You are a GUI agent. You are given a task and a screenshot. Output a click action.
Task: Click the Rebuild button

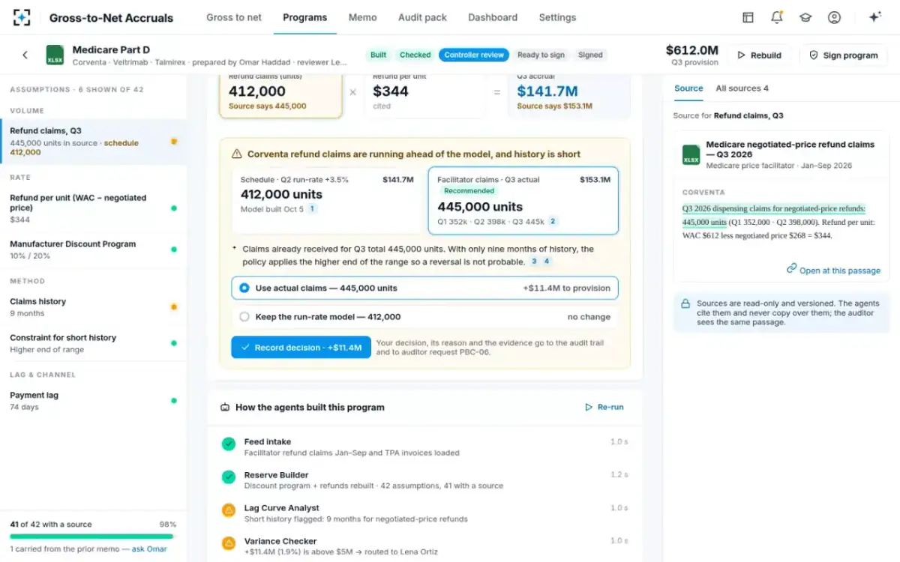pos(759,55)
